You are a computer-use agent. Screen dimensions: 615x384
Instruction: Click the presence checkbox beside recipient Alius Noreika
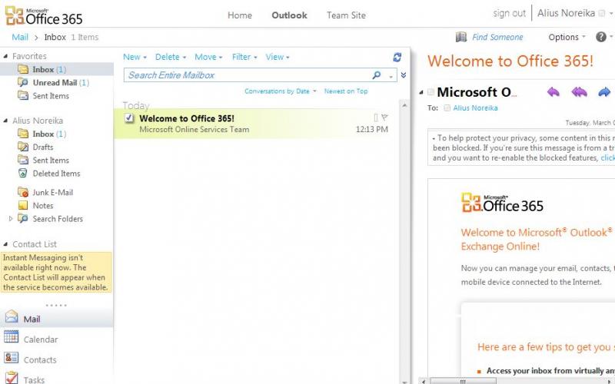coord(447,108)
